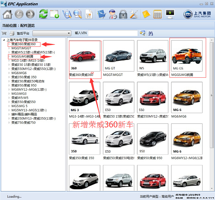Image resolution: width=215 pixels, height=200 pixels.
Task: Open the user settings person icon
Action: tap(113, 14)
